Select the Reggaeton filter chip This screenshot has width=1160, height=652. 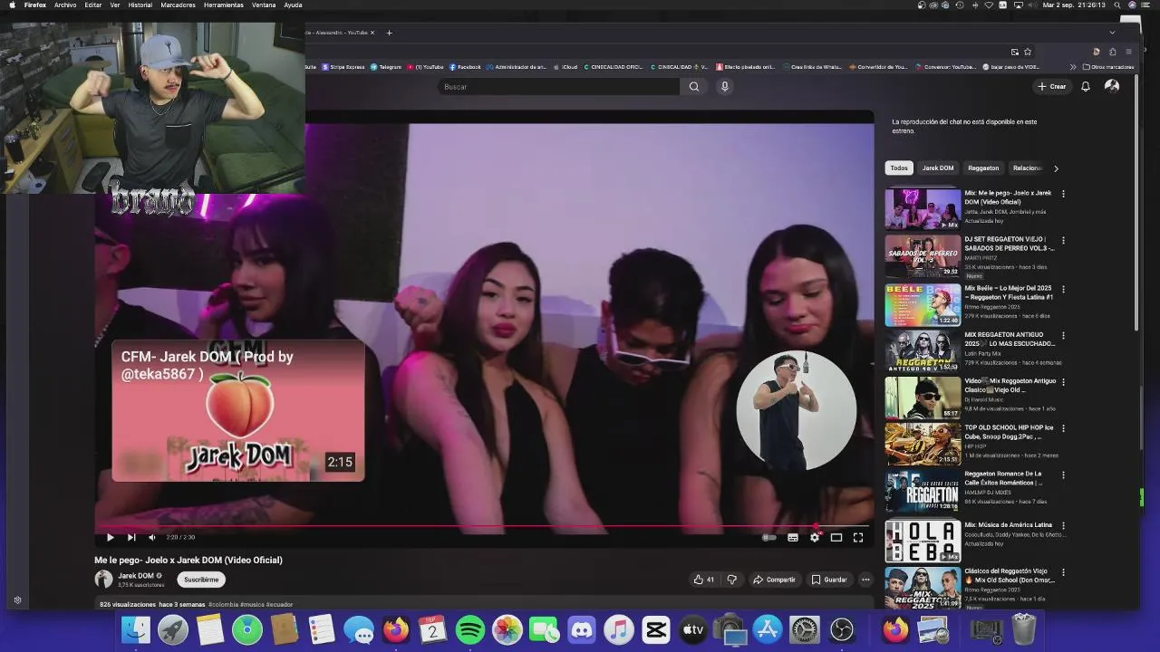pyautogui.click(x=983, y=168)
